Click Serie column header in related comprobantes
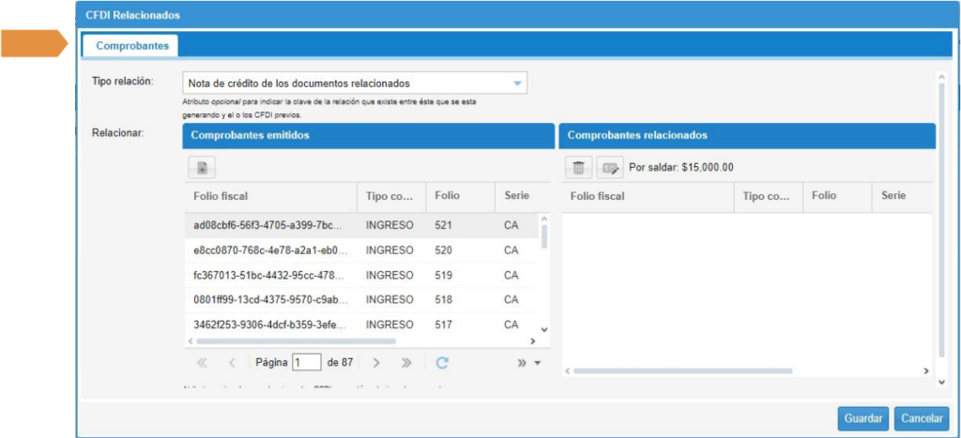The width and height of the screenshot is (961, 438). pos(892,197)
